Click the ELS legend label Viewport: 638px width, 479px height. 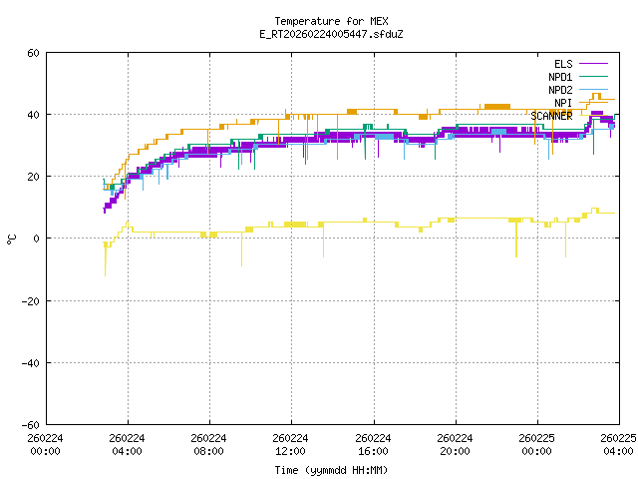(563, 64)
